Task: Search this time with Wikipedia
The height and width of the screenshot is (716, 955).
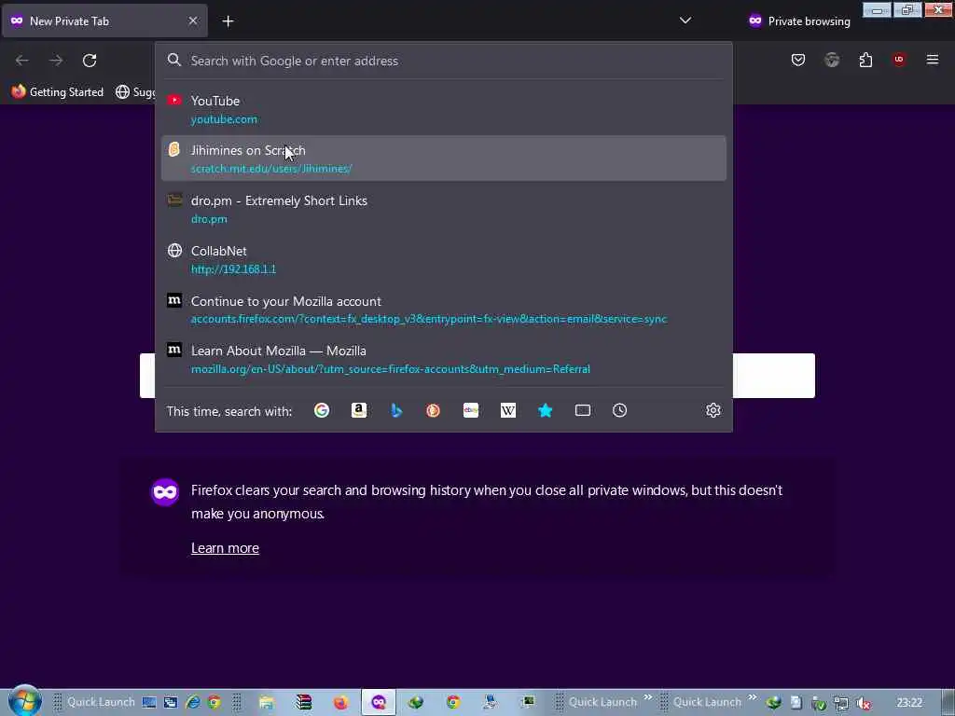Action: [508, 410]
